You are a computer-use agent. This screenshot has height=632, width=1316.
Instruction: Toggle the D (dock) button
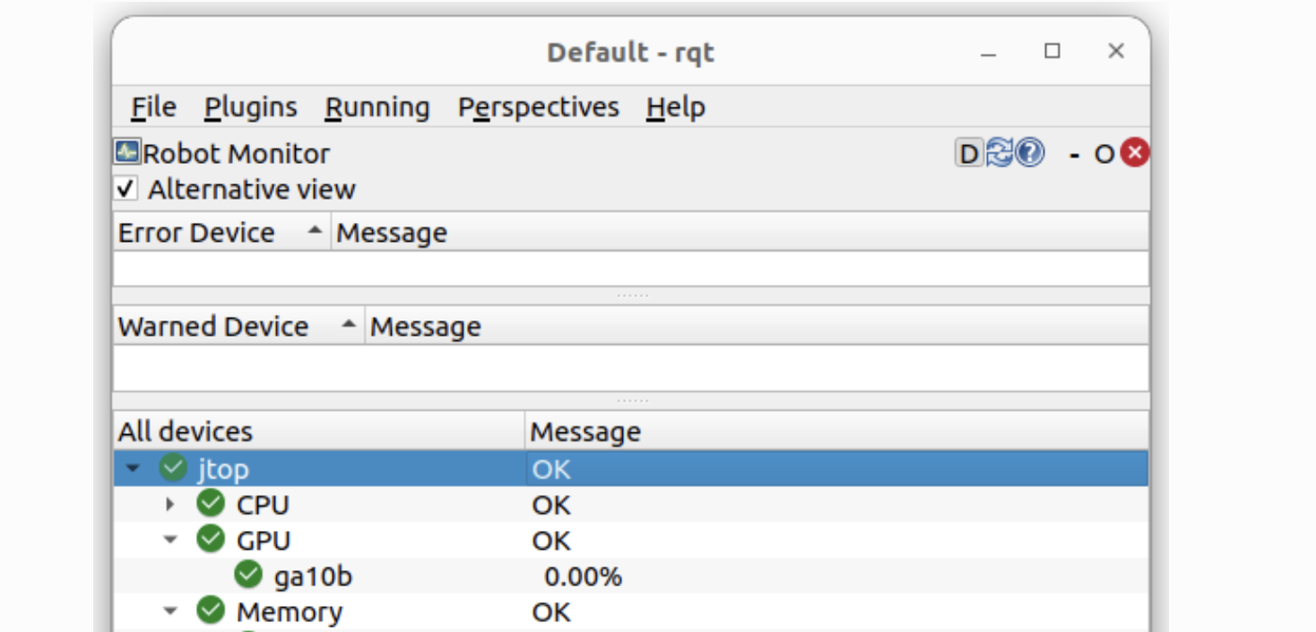pyautogui.click(x=969, y=154)
